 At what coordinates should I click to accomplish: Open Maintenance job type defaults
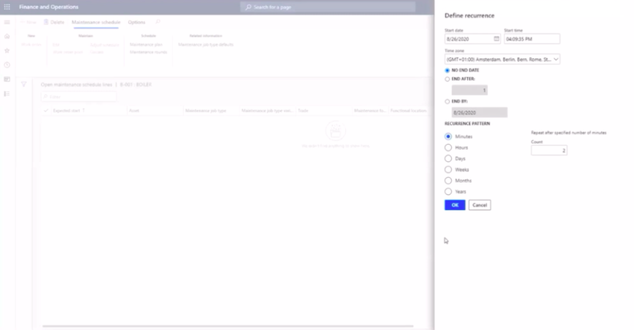[x=206, y=45]
